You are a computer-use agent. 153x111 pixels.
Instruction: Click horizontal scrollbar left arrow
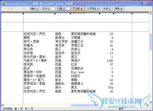pyautogui.click(x=3, y=105)
